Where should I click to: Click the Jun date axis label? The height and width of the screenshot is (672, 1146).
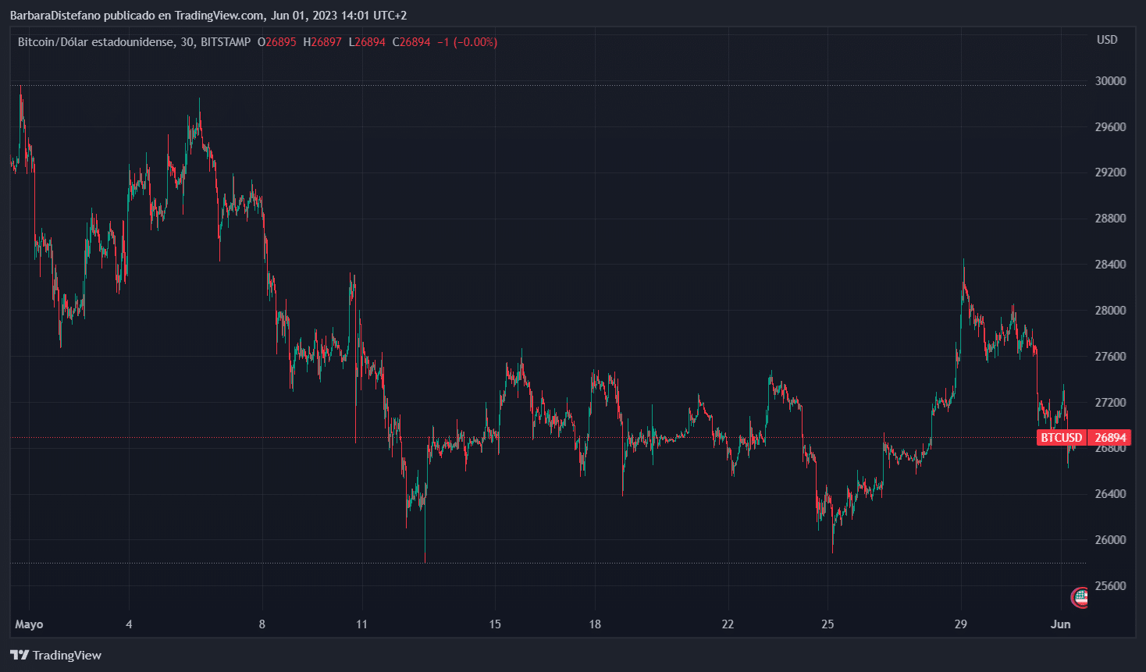tap(1060, 624)
